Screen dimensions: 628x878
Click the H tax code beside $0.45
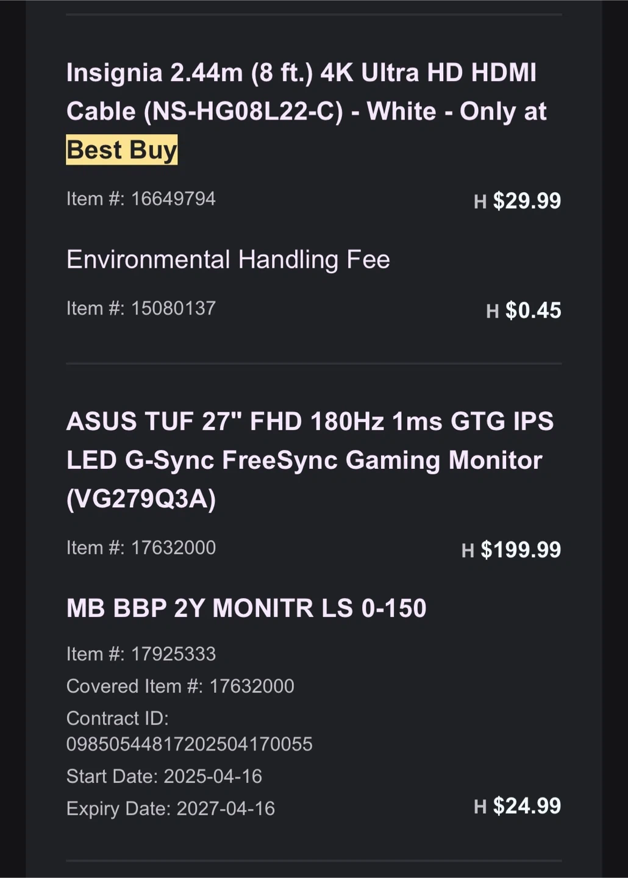493,312
